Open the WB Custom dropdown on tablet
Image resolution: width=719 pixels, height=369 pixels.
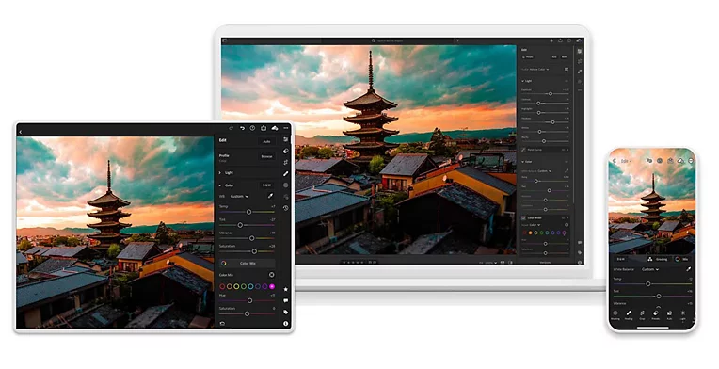(239, 196)
